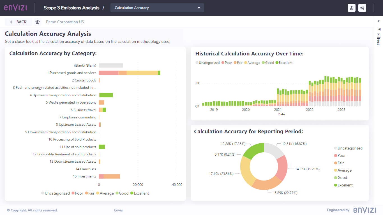Click the share icon in the header

362,8
